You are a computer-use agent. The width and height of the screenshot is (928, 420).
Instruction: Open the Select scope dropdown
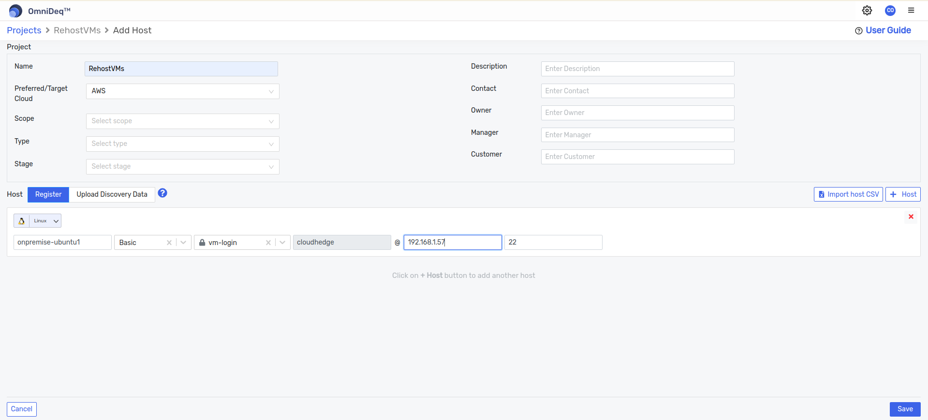(x=183, y=121)
